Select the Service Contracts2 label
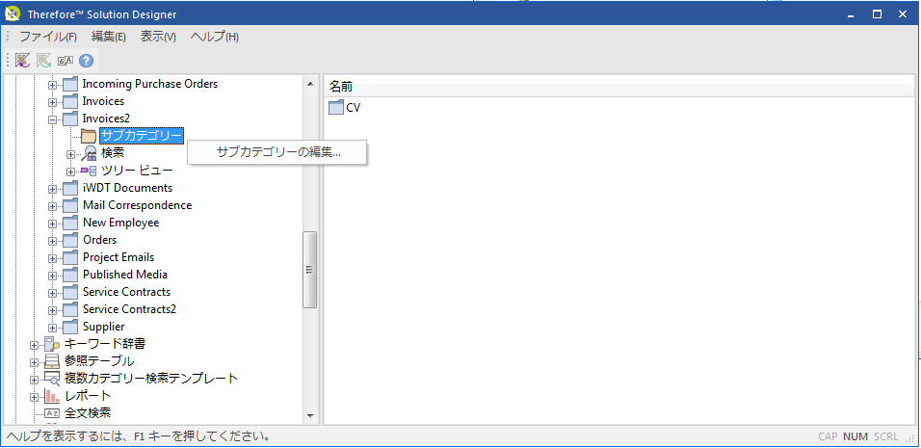921x448 pixels. [x=129, y=309]
